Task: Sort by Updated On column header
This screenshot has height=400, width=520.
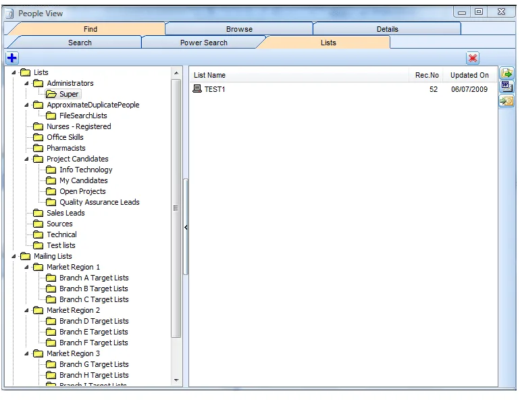Action: tap(469, 75)
